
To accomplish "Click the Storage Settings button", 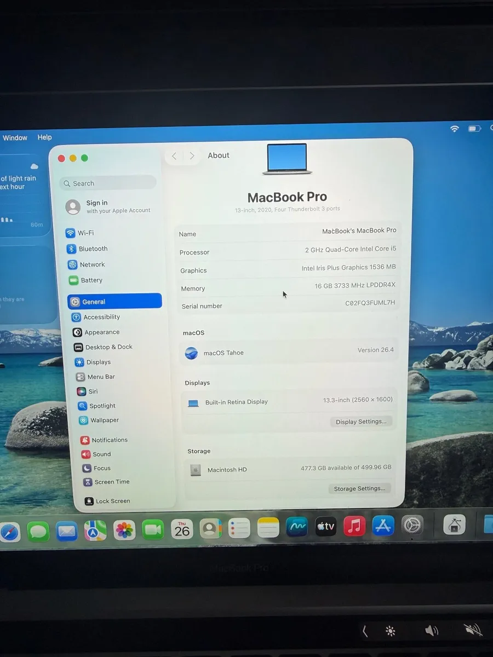I will click(359, 488).
